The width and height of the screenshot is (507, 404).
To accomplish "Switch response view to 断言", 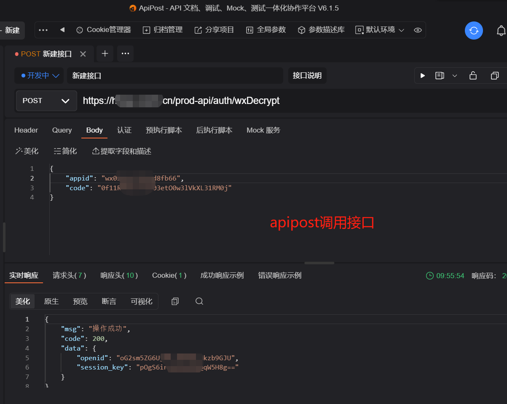I will (x=109, y=301).
